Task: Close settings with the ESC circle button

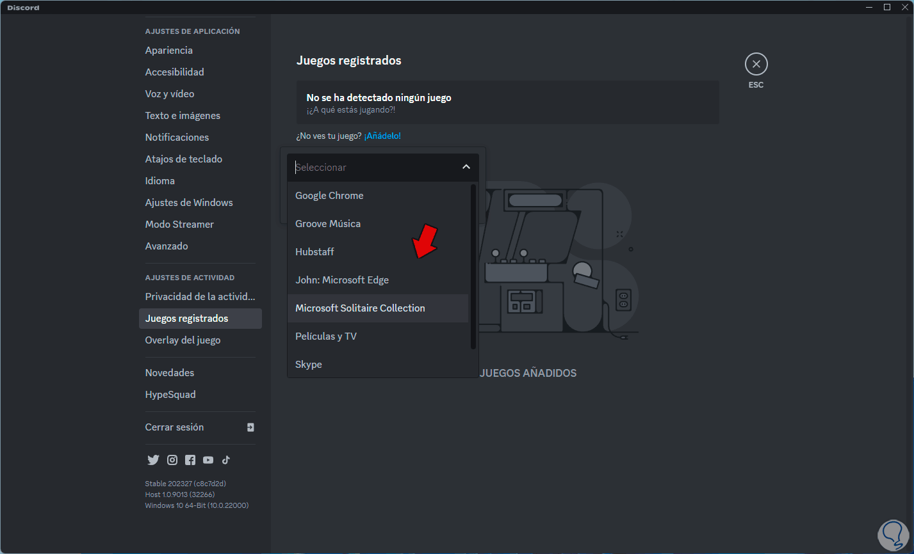Action: [756, 64]
